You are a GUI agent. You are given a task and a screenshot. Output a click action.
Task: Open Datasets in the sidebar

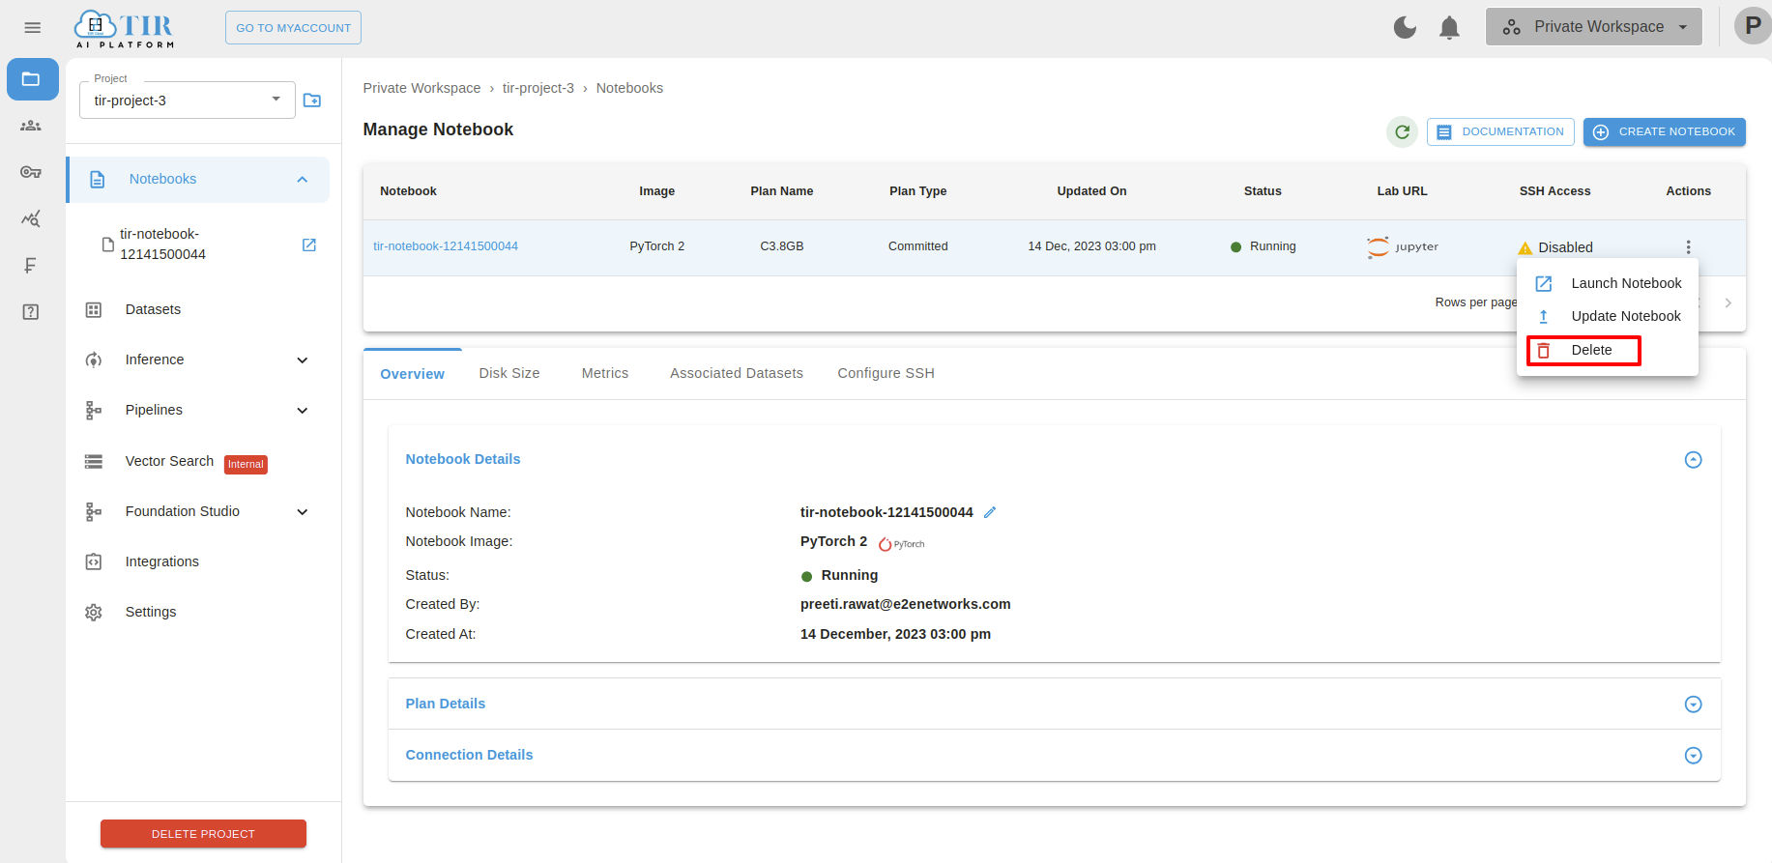(x=153, y=309)
